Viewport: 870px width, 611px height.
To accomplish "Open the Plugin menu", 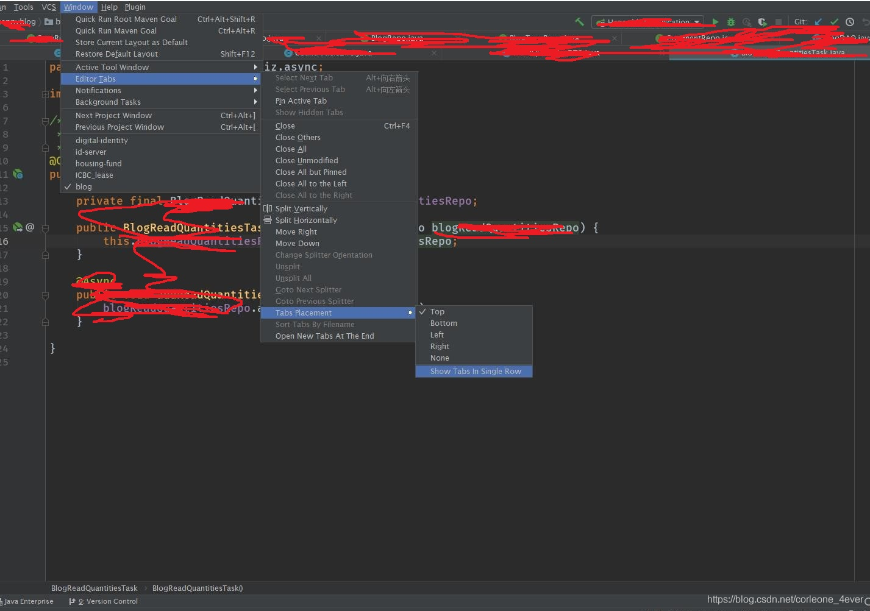I will point(135,7).
